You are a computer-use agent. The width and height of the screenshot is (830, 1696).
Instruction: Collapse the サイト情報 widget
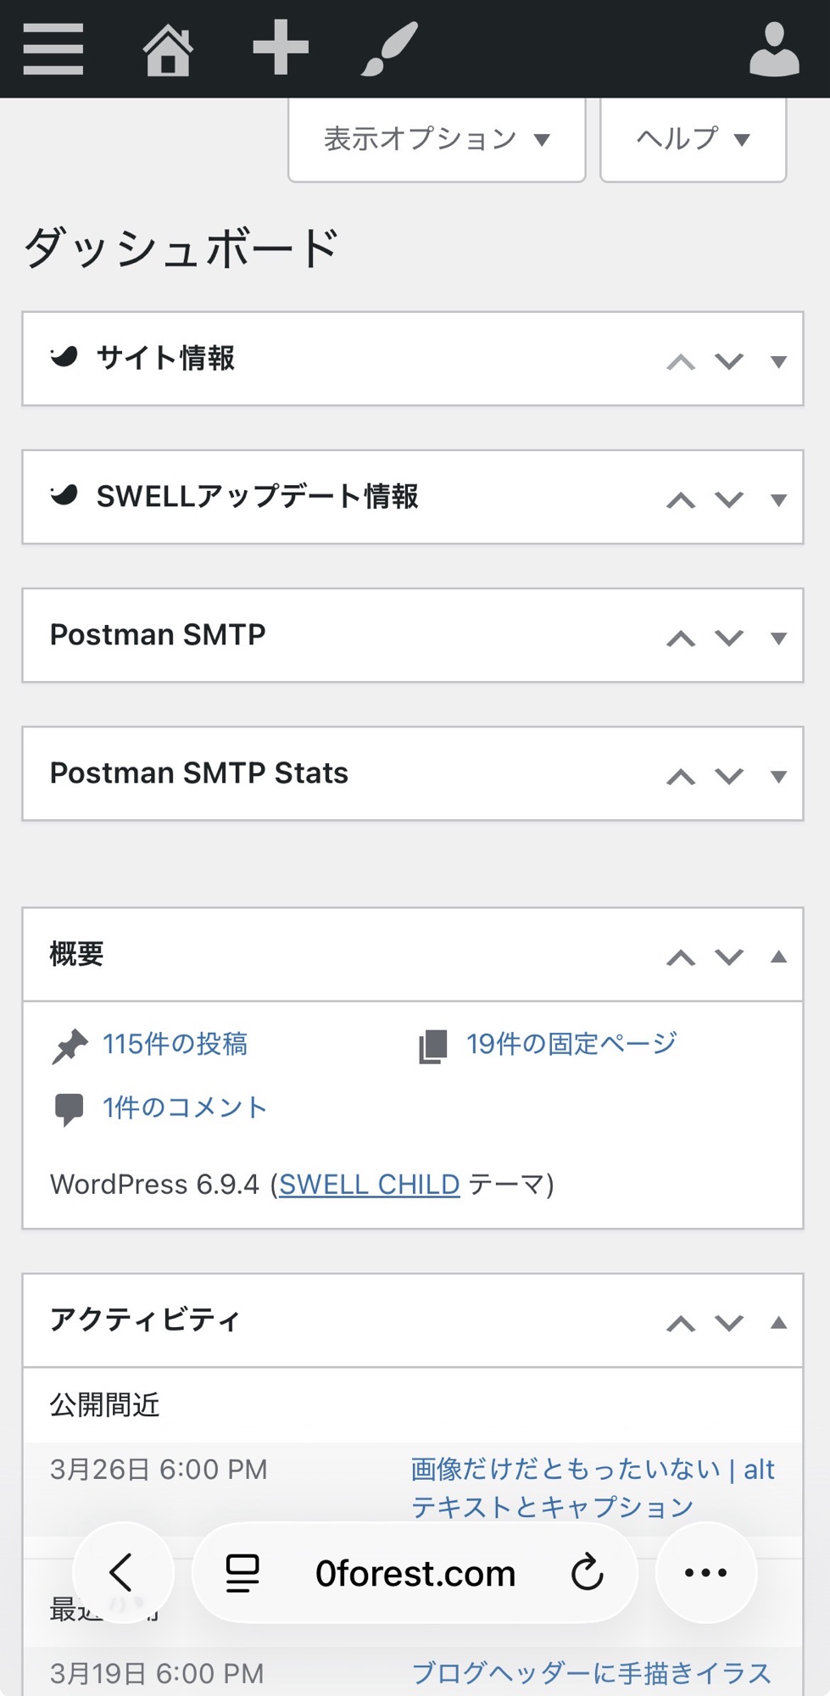click(777, 360)
